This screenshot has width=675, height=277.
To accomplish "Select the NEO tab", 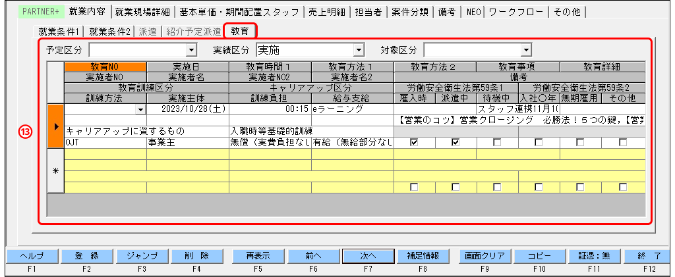I will pos(474,12).
